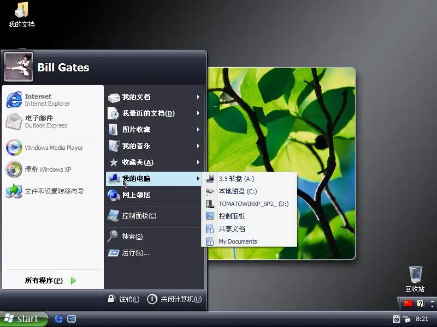Click the 我的音乐 folder icon
The width and height of the screenshot is (437, 327).
114,146
